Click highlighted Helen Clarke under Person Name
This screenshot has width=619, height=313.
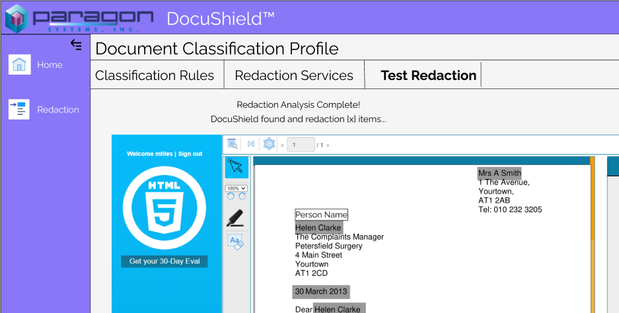click(318, 228)
